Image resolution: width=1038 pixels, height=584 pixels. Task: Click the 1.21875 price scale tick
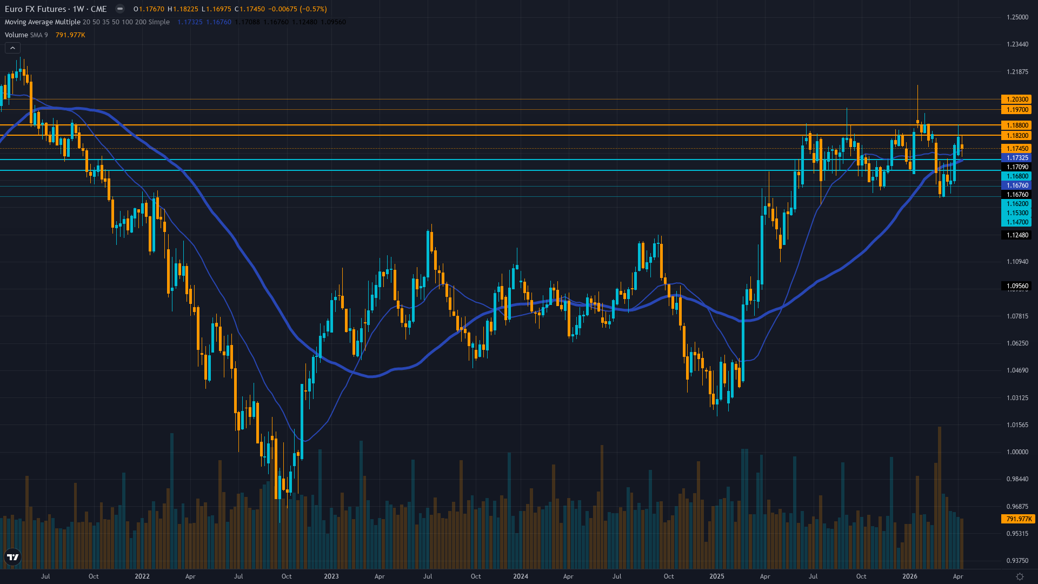click(1017, 72)
